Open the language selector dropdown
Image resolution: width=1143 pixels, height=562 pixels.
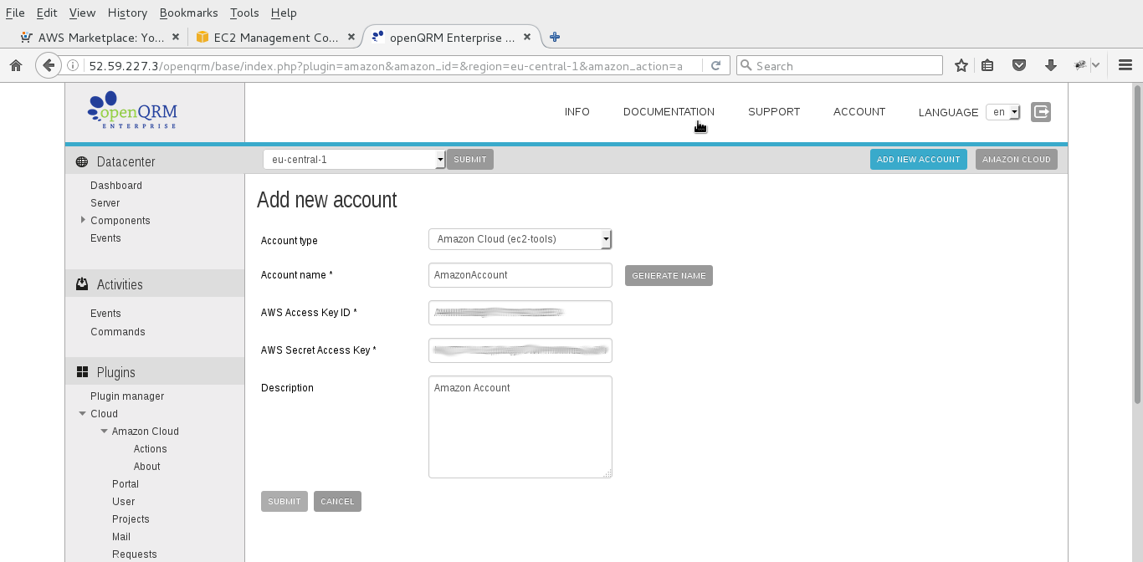pos(1002,112)
